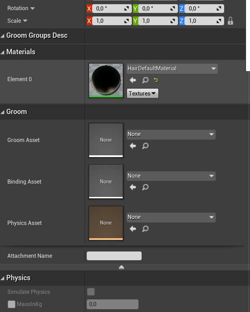Click Physics Asset browse magnifier icon
The image size is (250, 312).
pos(145,229)
